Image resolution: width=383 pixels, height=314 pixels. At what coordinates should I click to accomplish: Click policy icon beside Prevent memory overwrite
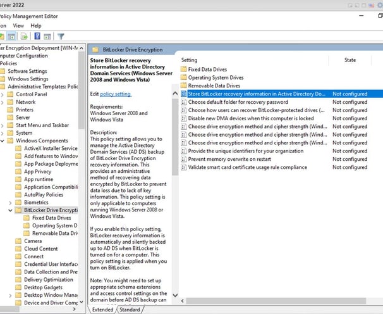click(x=183, y=159)
